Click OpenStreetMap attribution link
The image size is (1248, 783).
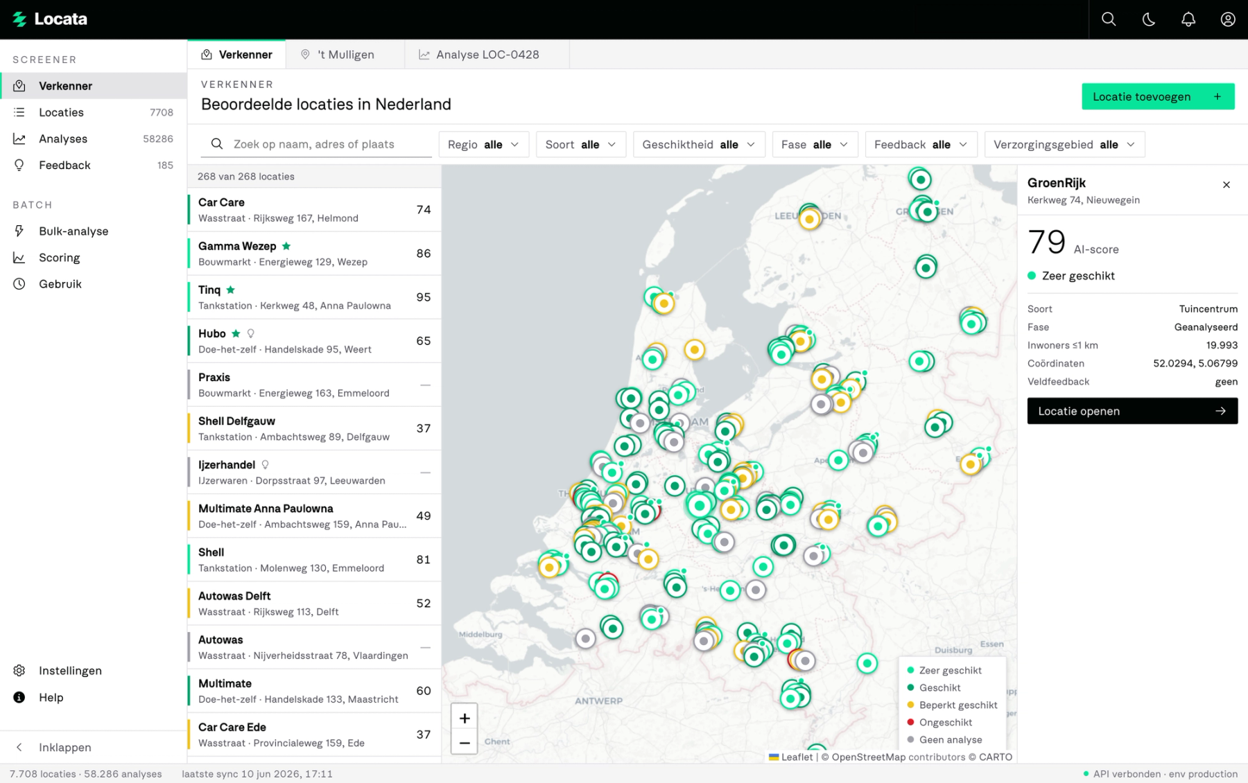pyautogui.click(x=868, y=757)
